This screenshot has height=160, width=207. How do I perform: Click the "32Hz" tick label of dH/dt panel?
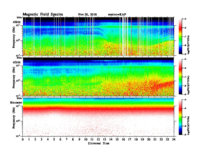(x=19, y=17)
